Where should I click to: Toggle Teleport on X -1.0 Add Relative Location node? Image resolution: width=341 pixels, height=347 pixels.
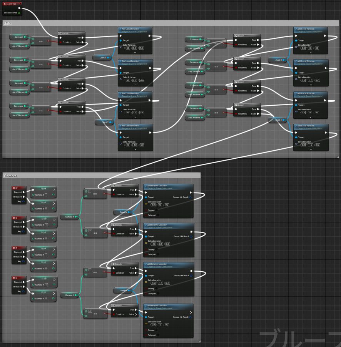158,254
